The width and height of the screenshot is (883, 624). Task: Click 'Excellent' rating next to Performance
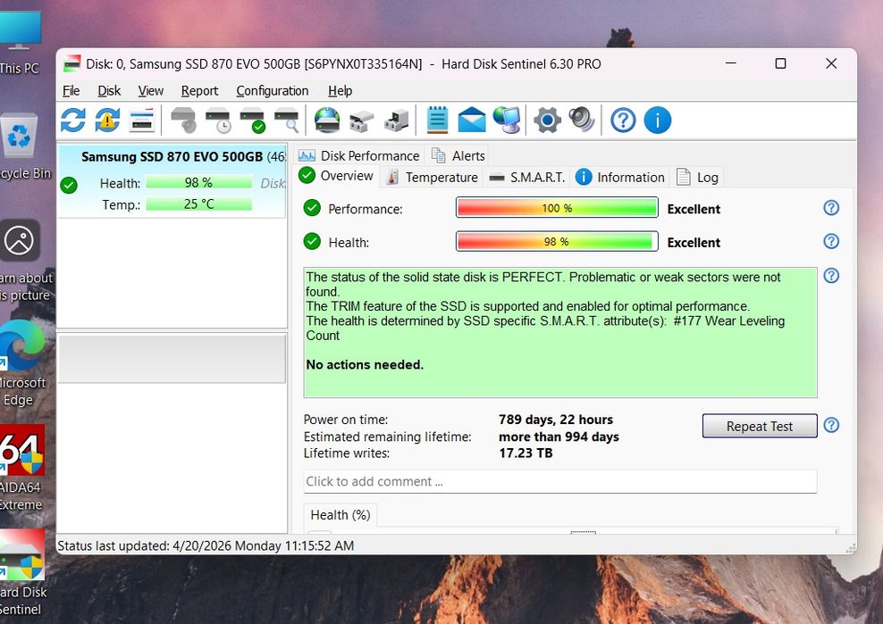tap(694, 209)
